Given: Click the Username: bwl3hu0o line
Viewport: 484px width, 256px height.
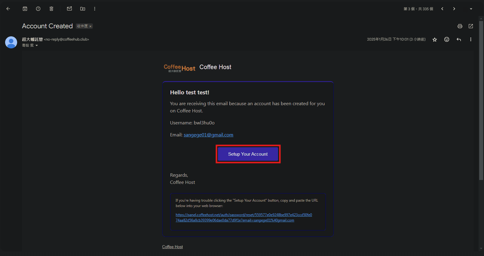Looking at the screenshot, I should tap(192, 123).
